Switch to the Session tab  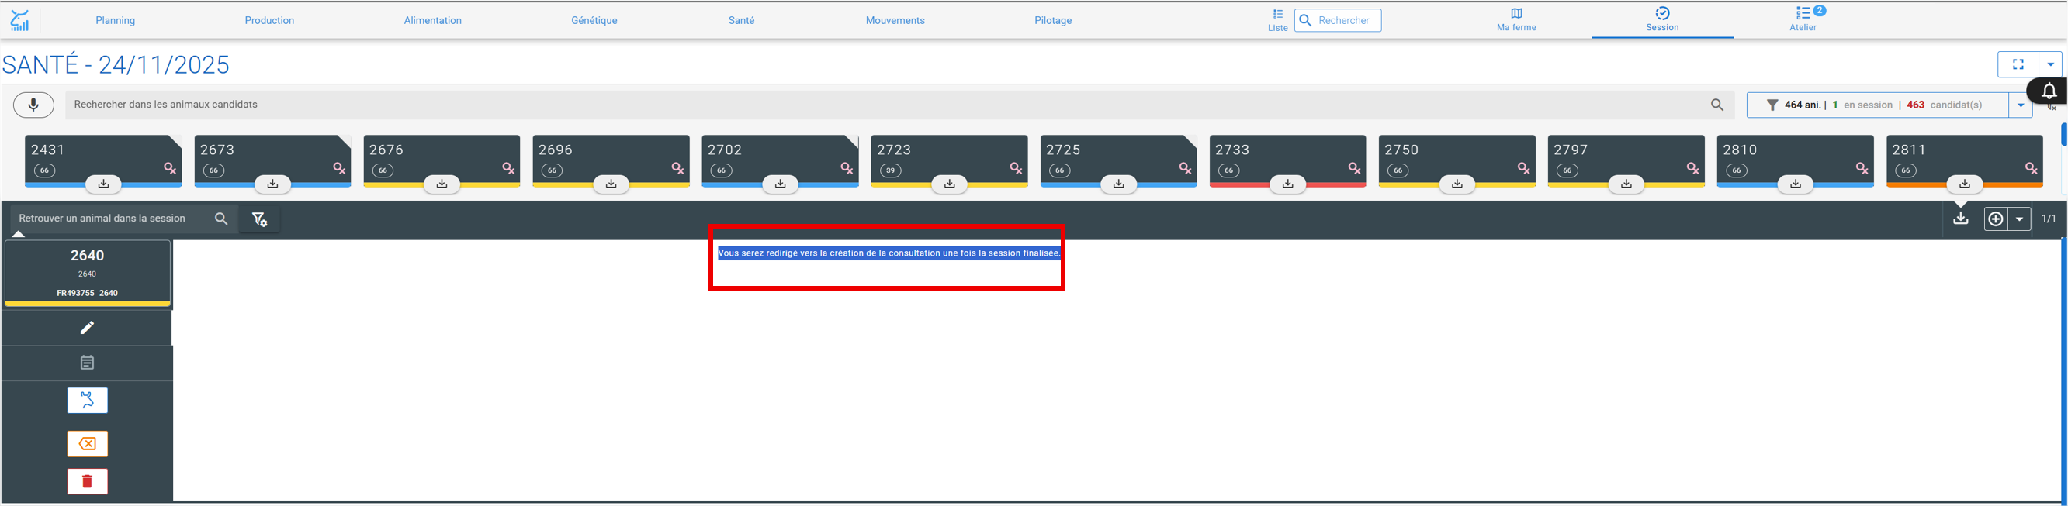[x=1662, y=20]
